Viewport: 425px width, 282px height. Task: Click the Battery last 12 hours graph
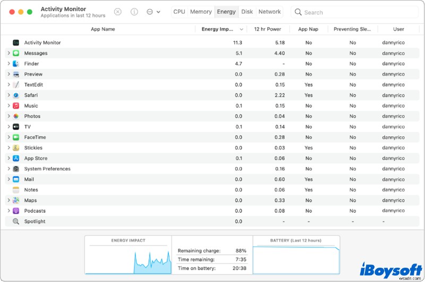point(296,255)
